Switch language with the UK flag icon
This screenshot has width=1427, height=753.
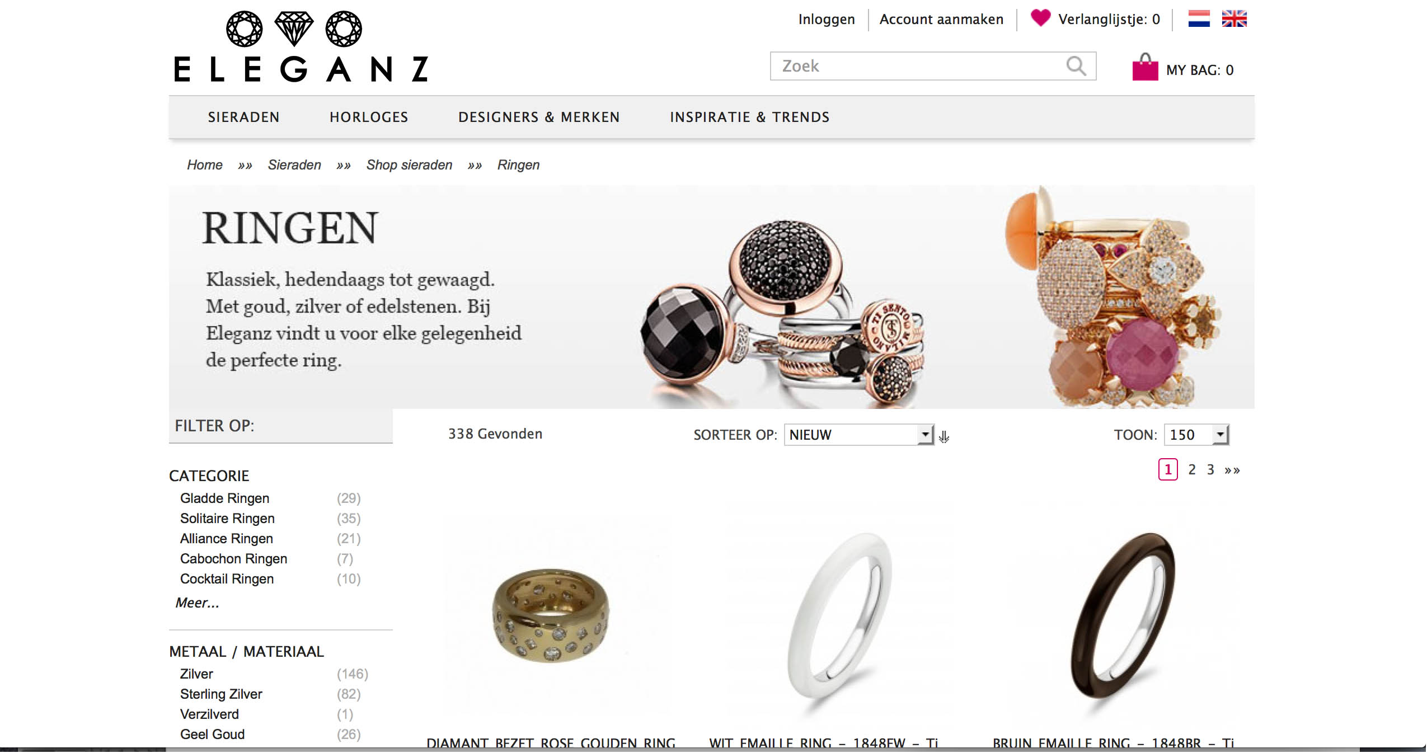pyautogui.click(x=1234, y=19)
